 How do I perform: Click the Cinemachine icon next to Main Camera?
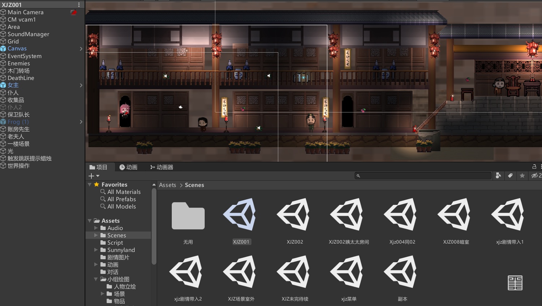[x=74, y=12]
